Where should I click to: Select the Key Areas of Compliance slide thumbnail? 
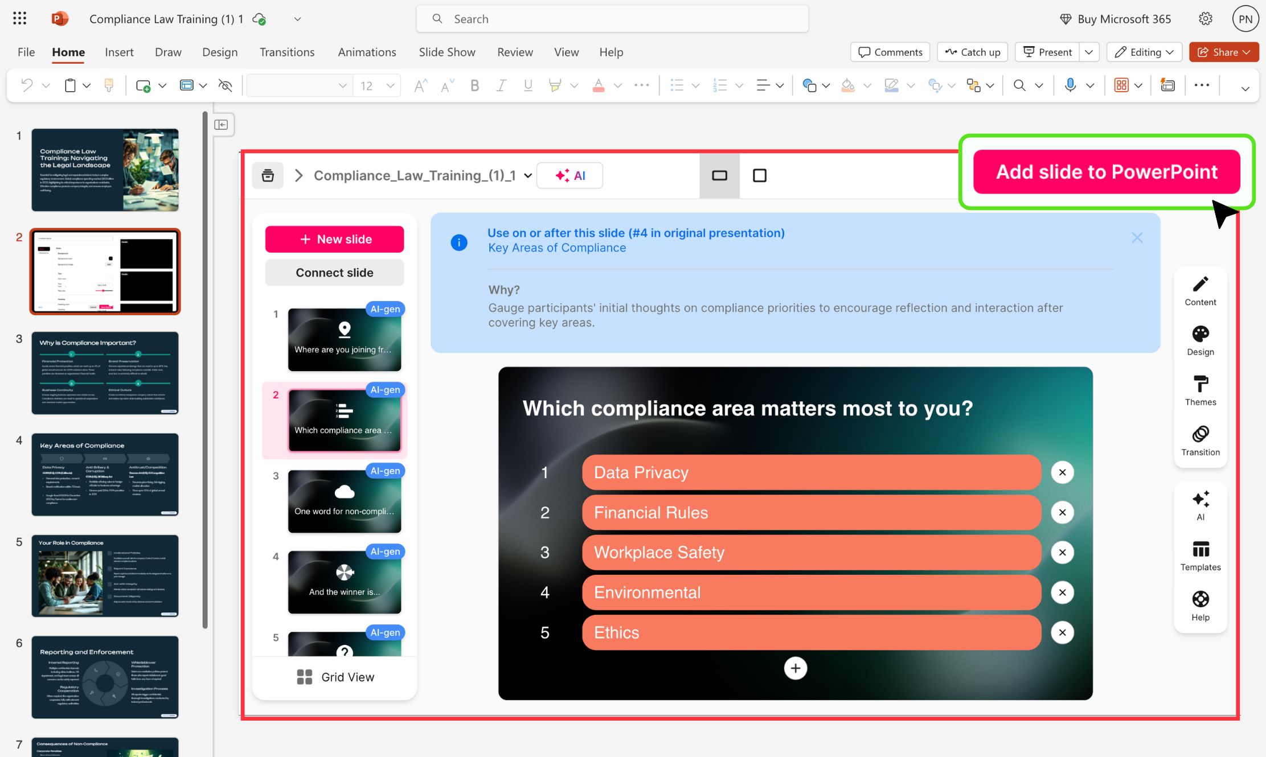[x=105, y=474]
